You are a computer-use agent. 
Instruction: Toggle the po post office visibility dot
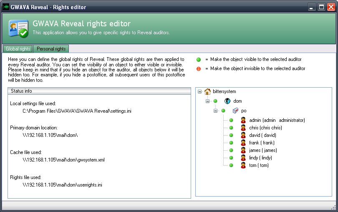(223, 111)
